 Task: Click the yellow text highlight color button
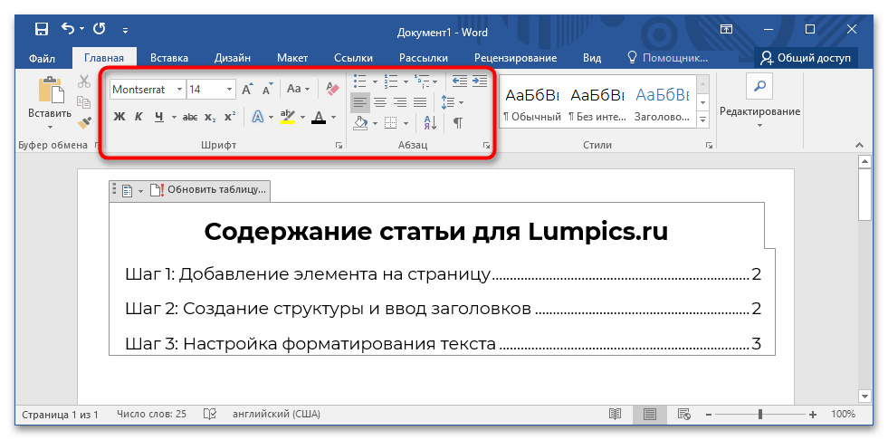click(x=287, y=117)
